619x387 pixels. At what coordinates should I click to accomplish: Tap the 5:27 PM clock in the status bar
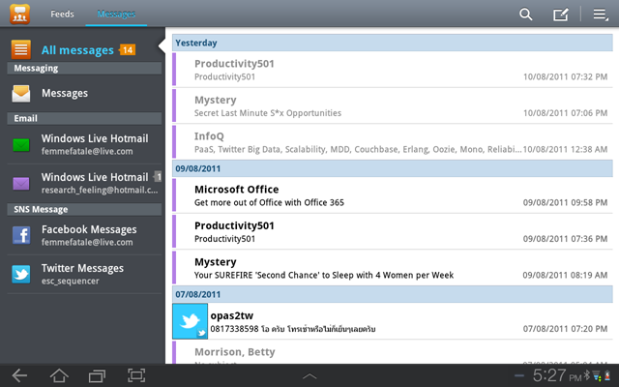point(557,375)
